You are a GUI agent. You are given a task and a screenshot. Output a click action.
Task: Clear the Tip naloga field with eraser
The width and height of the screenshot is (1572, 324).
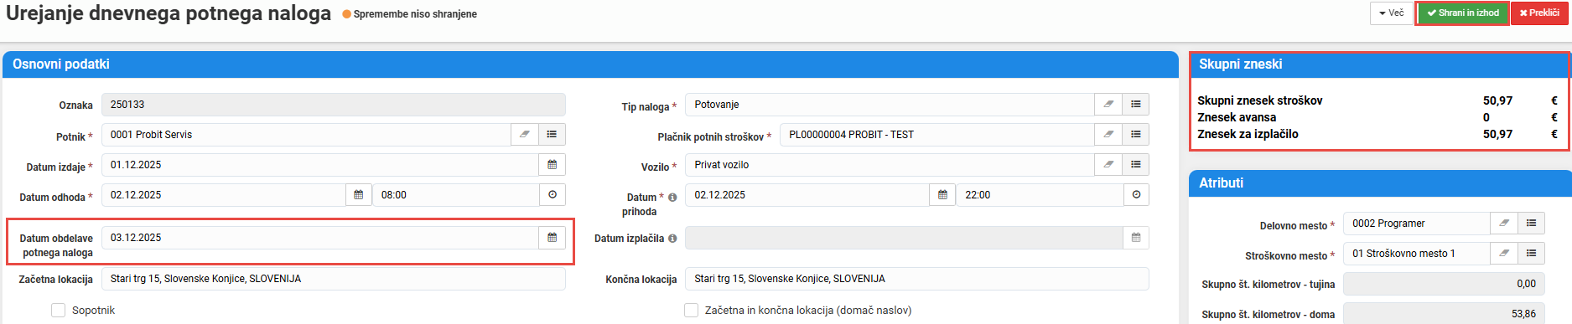point(1108,104)
